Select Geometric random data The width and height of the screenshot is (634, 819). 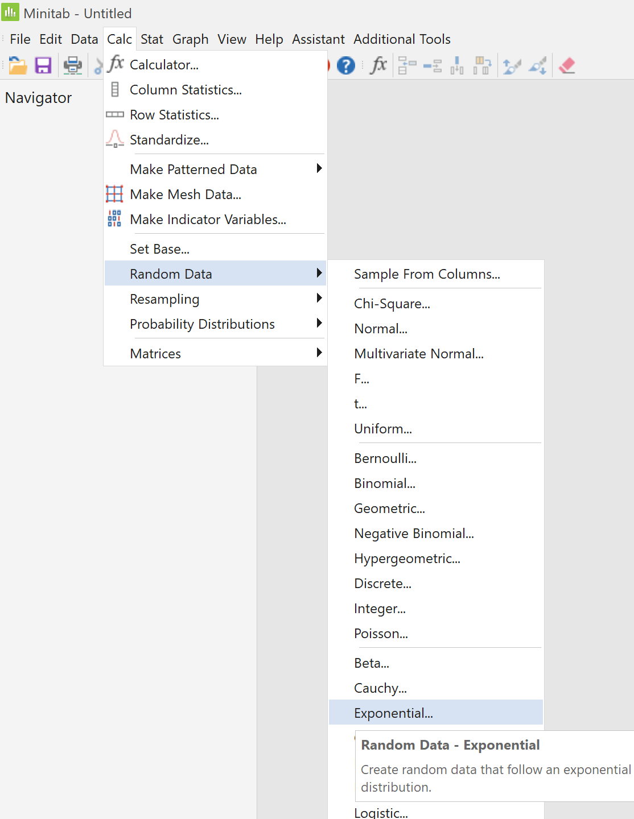tap(436, 508)
